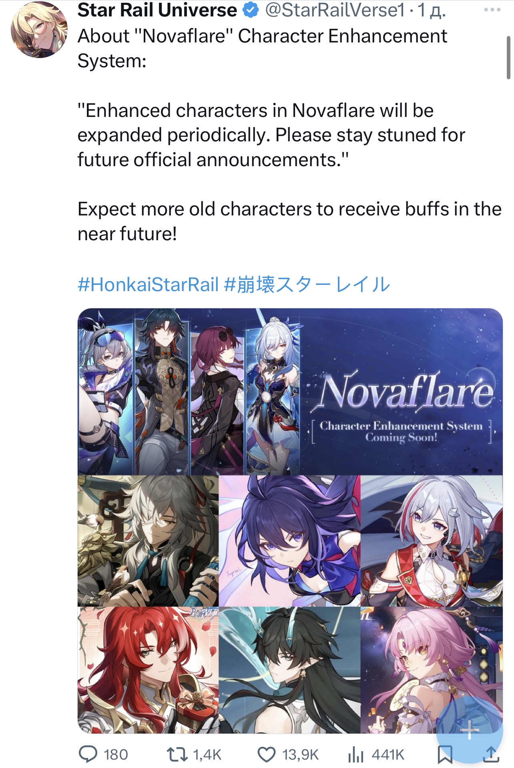The image size is (514, 768).
Task: Open the dark-haired horned character image
Action: click(x=289, y=670)
